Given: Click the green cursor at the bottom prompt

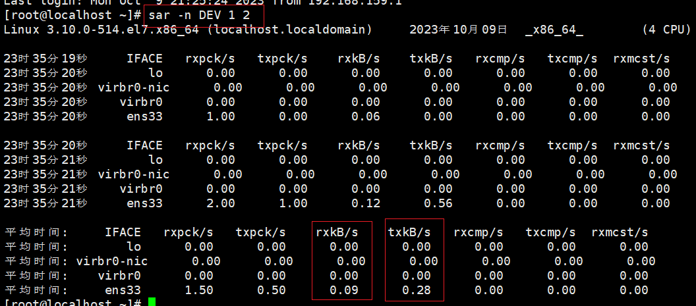Looking at the screenshot, I should [x=152, y=302].
